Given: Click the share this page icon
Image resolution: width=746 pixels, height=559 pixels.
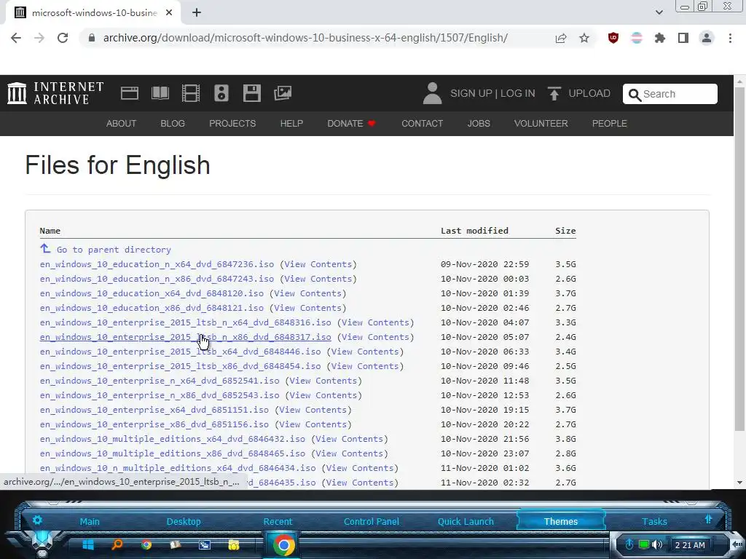Looking at the screenshot, I should tap(561, 38).
